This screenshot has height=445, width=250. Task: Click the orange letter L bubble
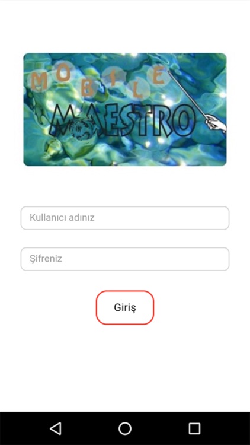[139, 90]
